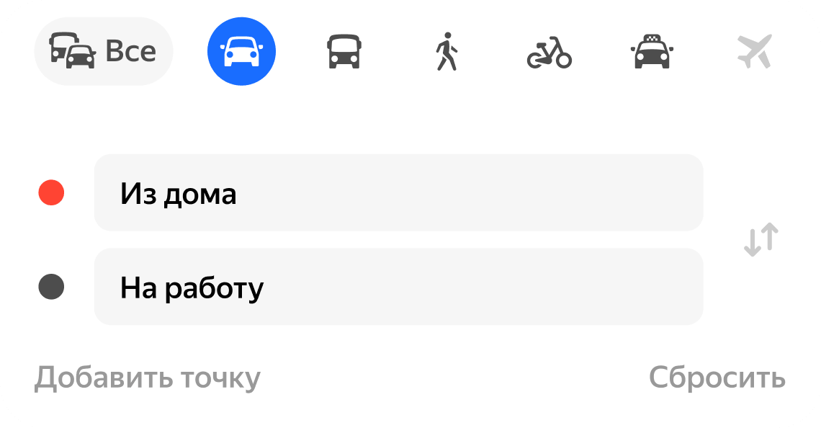
Task: Choose the walking pedestrian route mode
Action: point(447,52)
